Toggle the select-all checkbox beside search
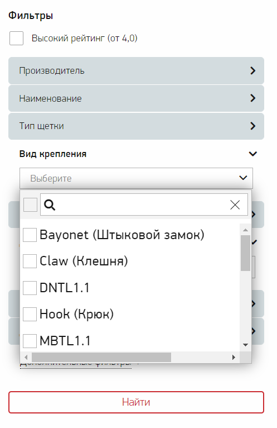Viewport: 277px width, 428px height. (30, 205)
